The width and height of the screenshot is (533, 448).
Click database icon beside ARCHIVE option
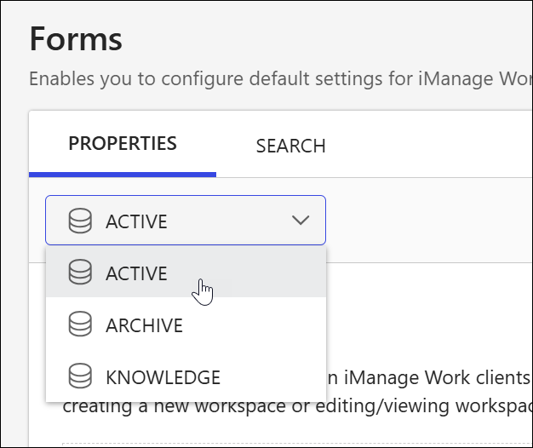(80, 325)
